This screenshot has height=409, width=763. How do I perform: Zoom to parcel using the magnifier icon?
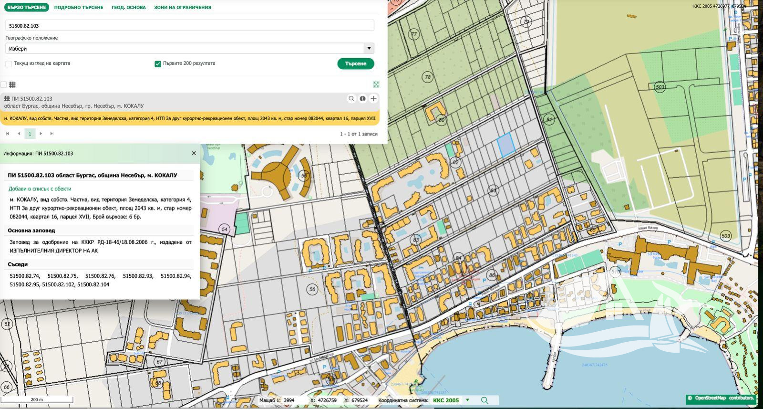point(351,98)
